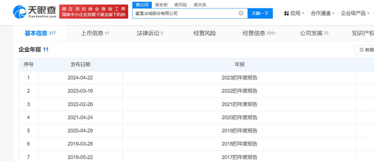
Task: Select the 查风险 search tab
Action: point(180,5)
